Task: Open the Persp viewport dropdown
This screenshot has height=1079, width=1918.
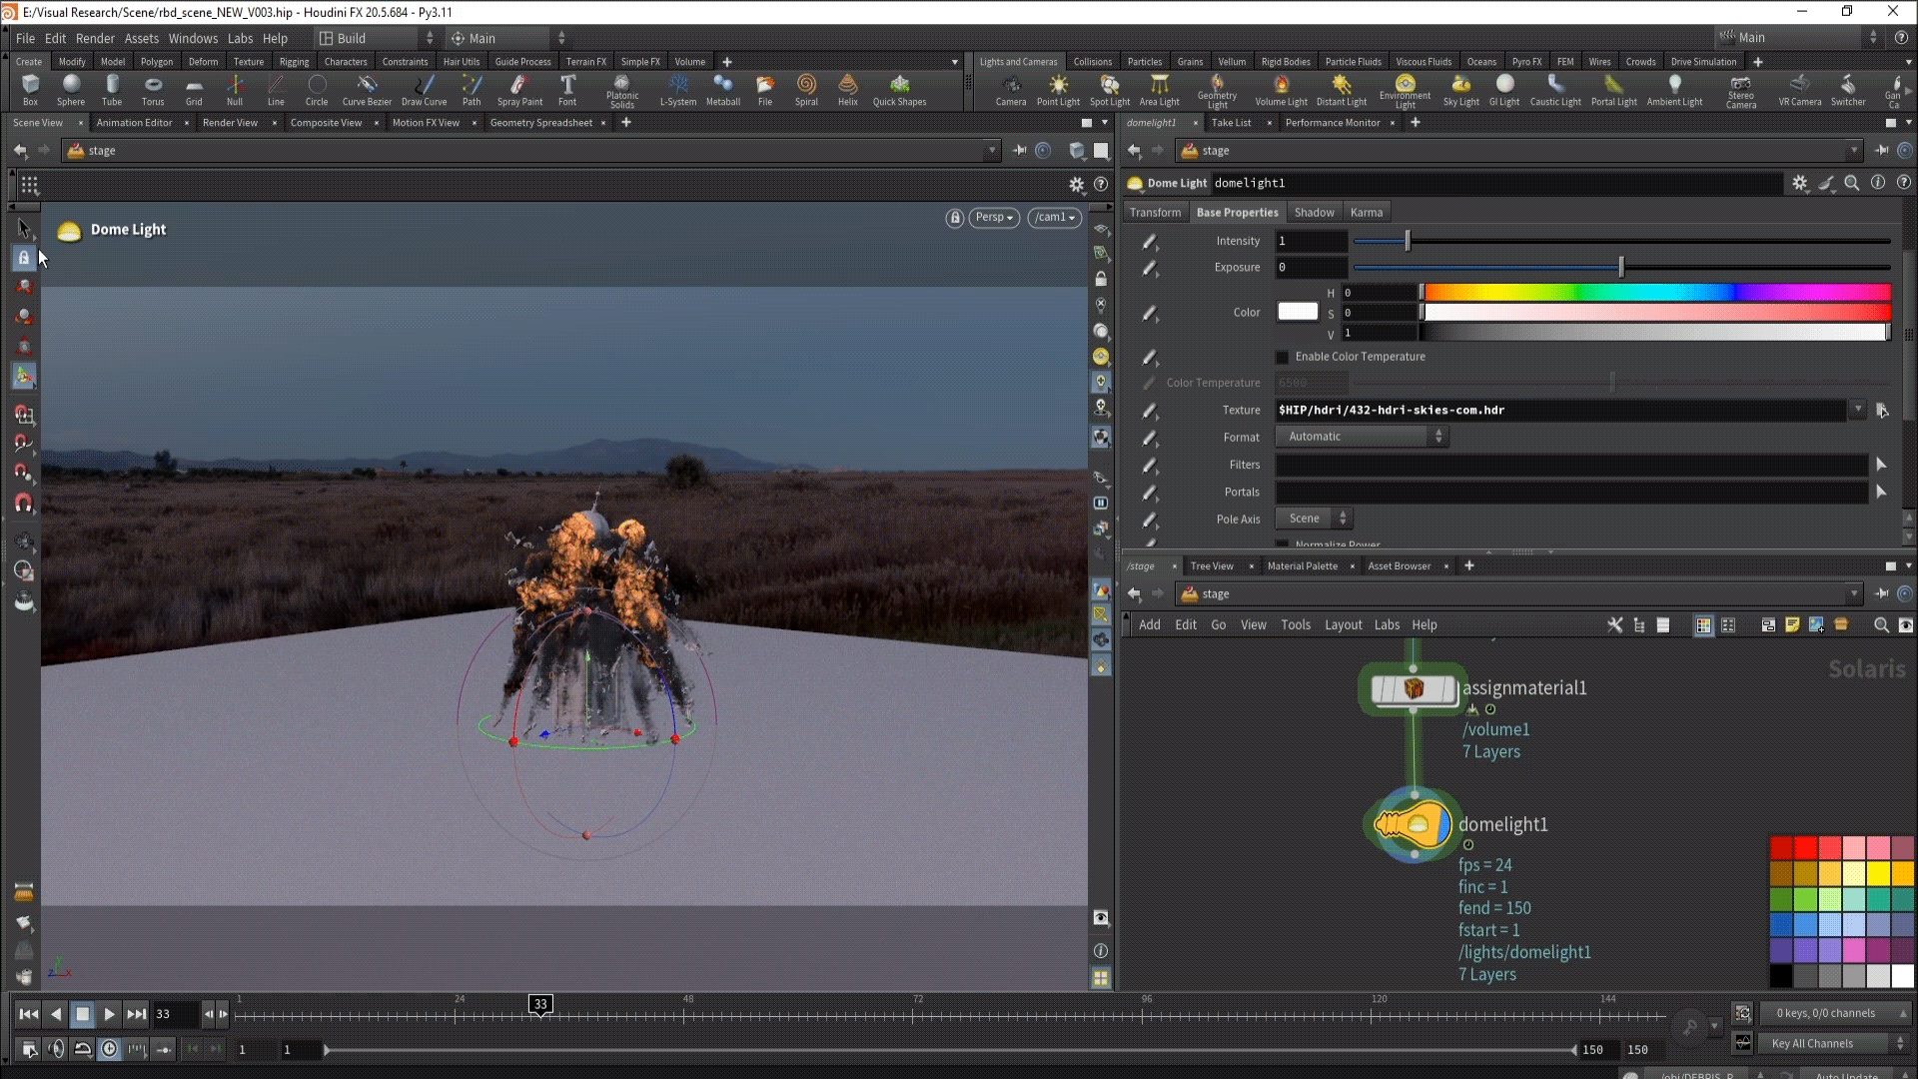Action: pos(994,218)
